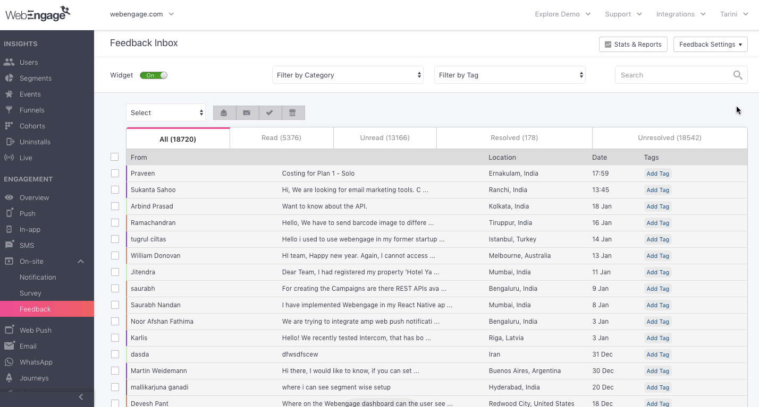The image size is (759, 407).
Task: Select the Feedback sidebar item
Action: (47, 309)
